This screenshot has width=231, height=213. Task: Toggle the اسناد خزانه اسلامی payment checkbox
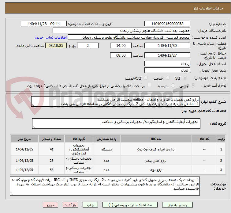(149, 85)
